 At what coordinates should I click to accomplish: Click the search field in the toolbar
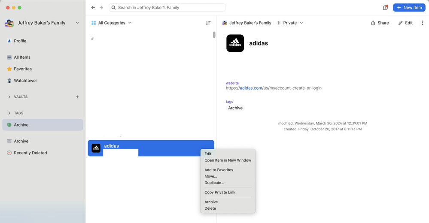coord(167,8)
